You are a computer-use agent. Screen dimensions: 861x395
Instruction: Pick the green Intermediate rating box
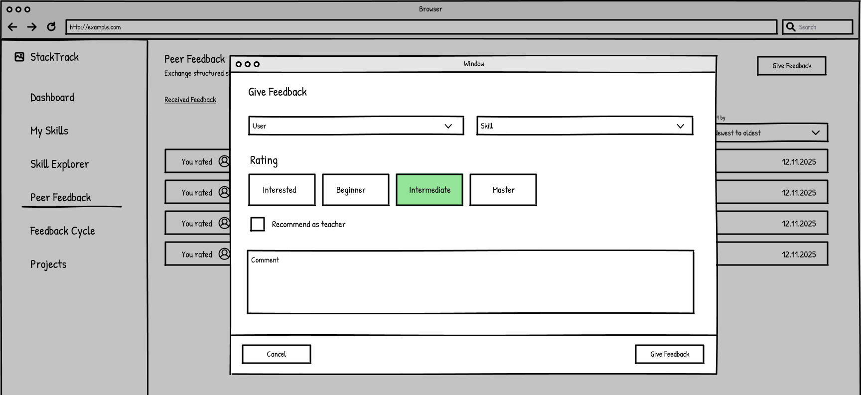click(x=430, y=190)
